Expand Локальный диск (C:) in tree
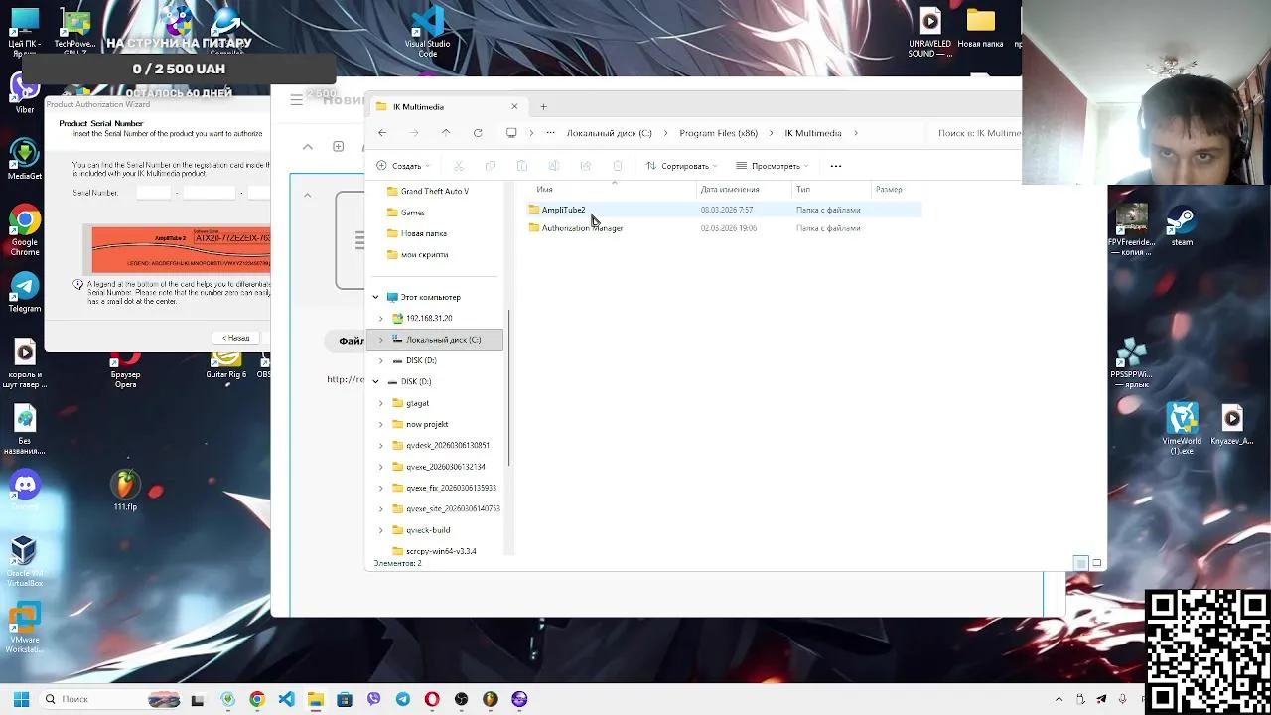The image size is (1271, 715). pos(380,340)
